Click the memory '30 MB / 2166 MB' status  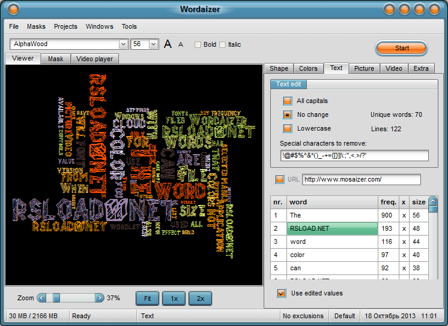coord(33,316)
